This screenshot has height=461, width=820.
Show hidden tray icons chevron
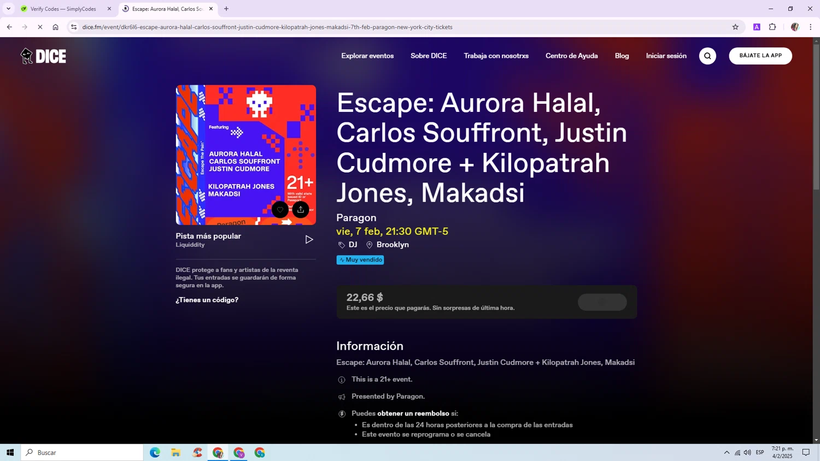tap(727, 452)
